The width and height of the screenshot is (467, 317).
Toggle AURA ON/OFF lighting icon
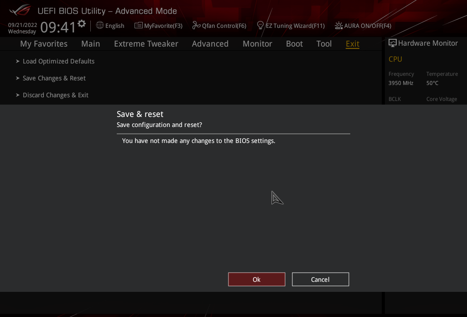(x=339, y=26)
